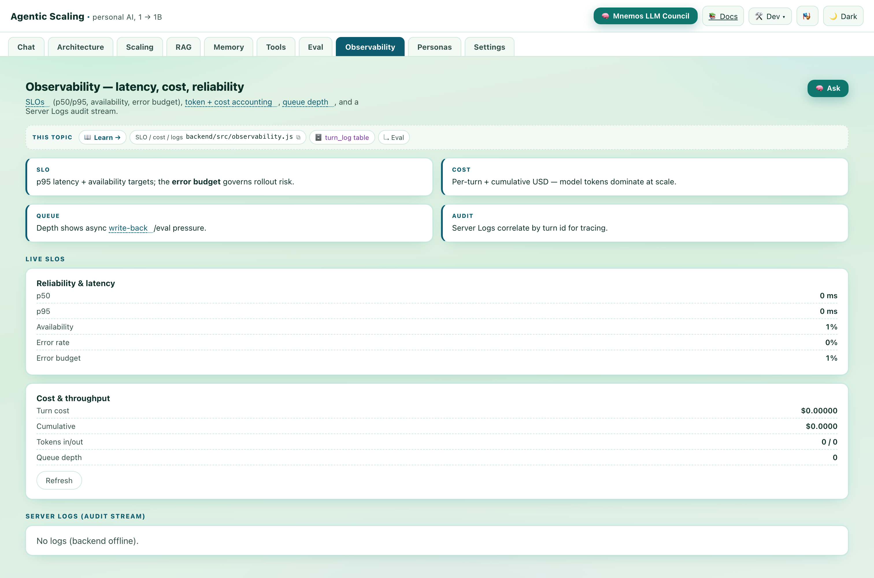This screenshot has height=578, width=874.
Task: Go to the RAG tab
Action: pyautogui.click(x=183, y=47)
